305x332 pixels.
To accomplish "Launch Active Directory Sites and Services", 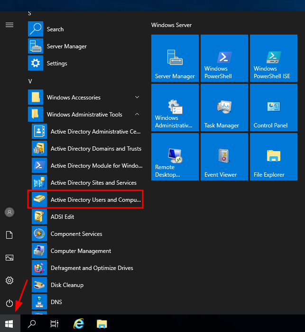I will pos(87,182).
